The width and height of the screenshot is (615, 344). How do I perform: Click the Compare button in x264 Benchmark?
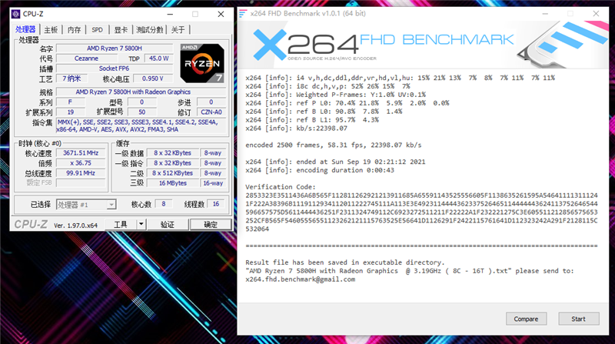(526, 319)
